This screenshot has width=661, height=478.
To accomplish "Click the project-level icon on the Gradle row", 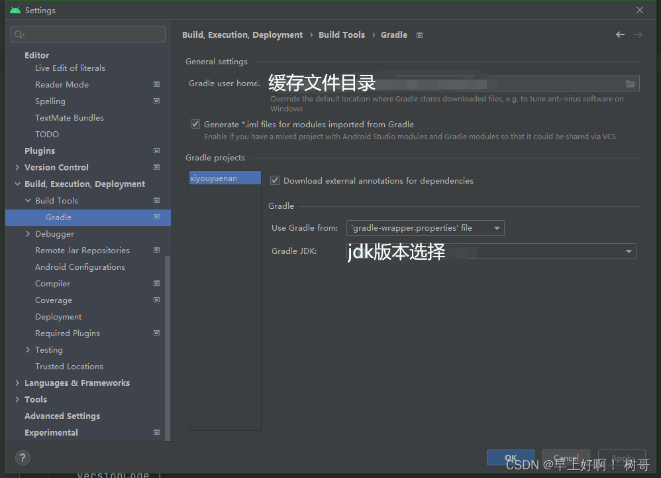I will click(156, 217).
